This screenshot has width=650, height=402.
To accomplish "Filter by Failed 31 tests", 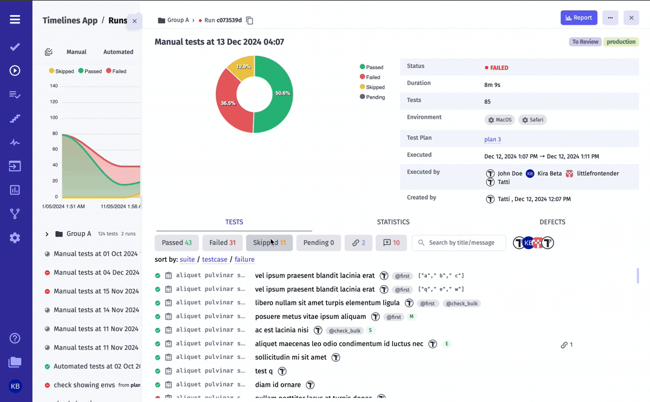I will pyautogui.click(x=222, y=243).
